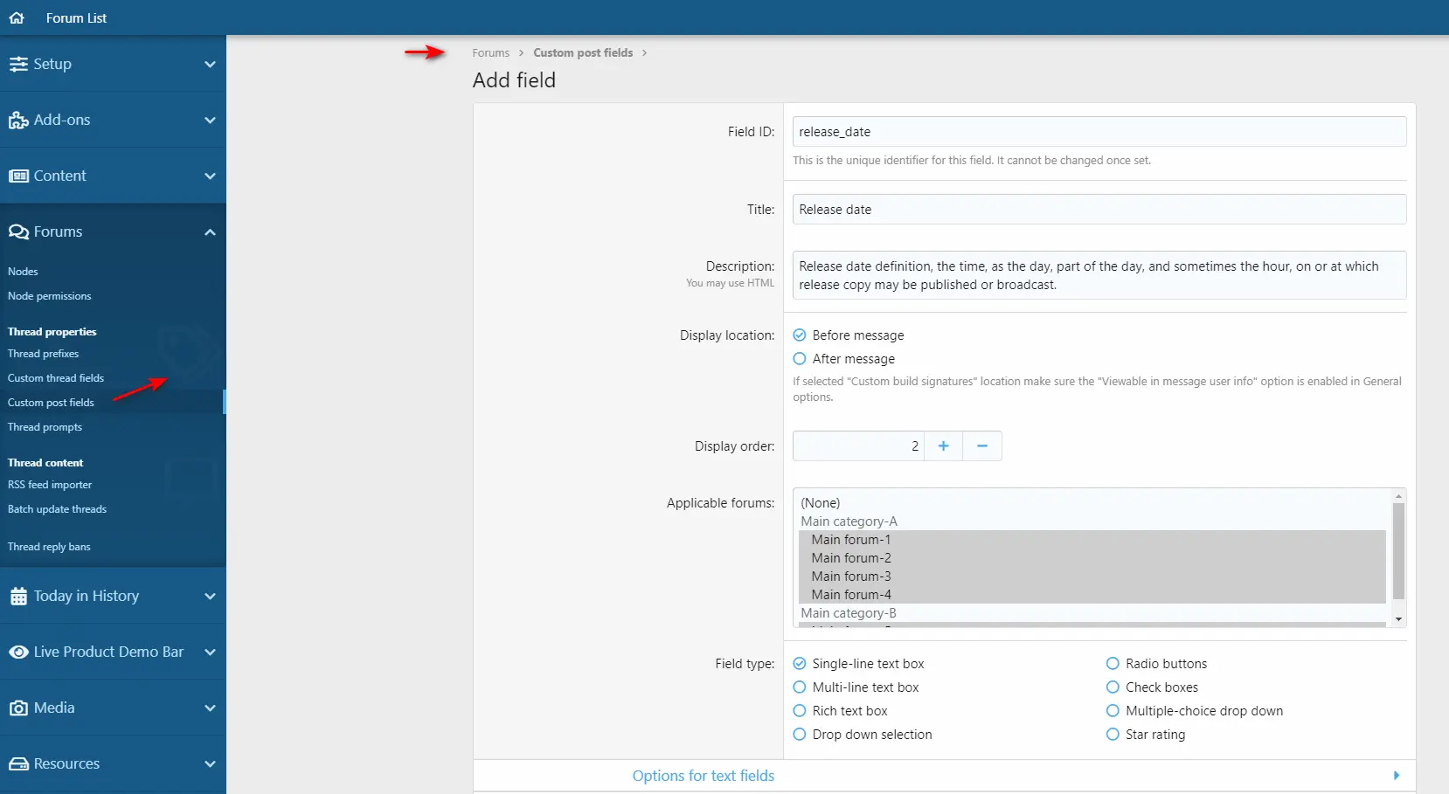Click the Title input field
The image size is (1449, 794).
[1099, 210]
